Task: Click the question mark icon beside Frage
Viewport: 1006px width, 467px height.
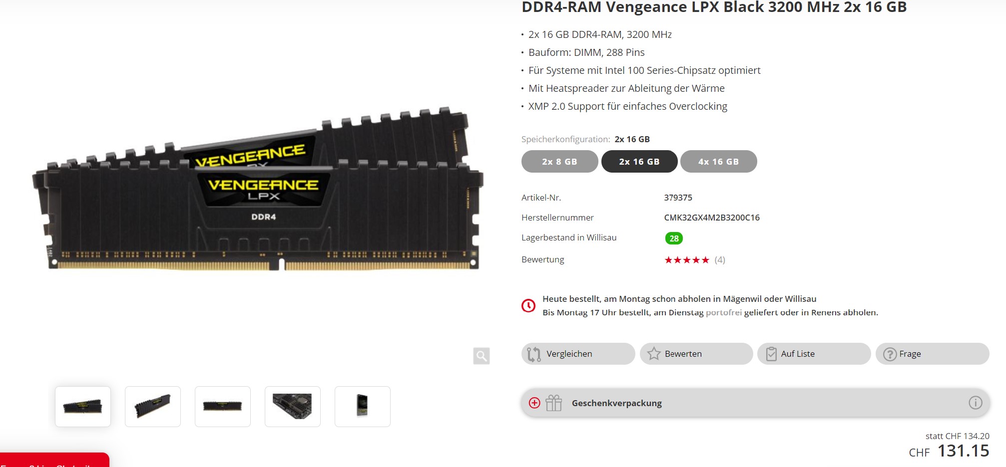Action: point(890,354)
